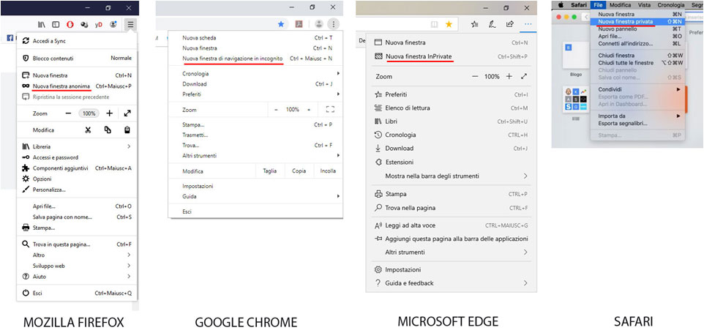Click the Firefox cut scissors icon
The width and height of the screenshot is (704, 333).
coord(88,130)
